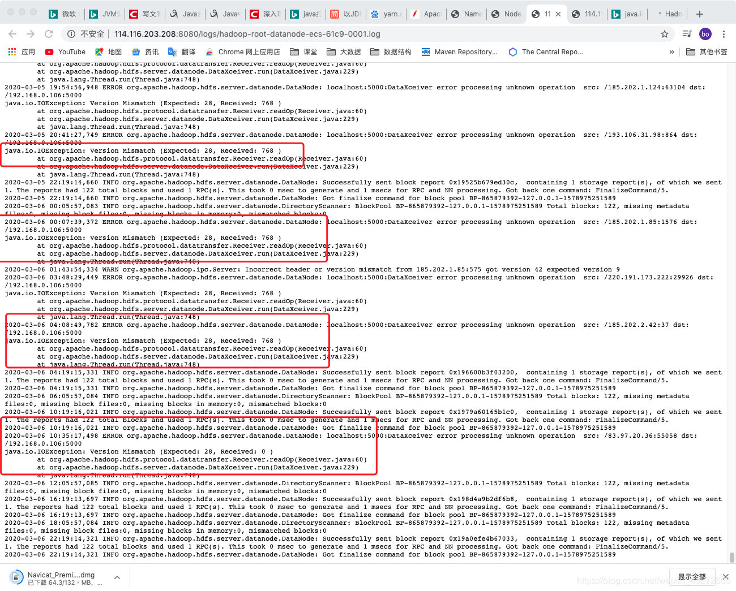736x591 pixels.
Task: Open The Central Repo bookmark
Action: [546, 51]
